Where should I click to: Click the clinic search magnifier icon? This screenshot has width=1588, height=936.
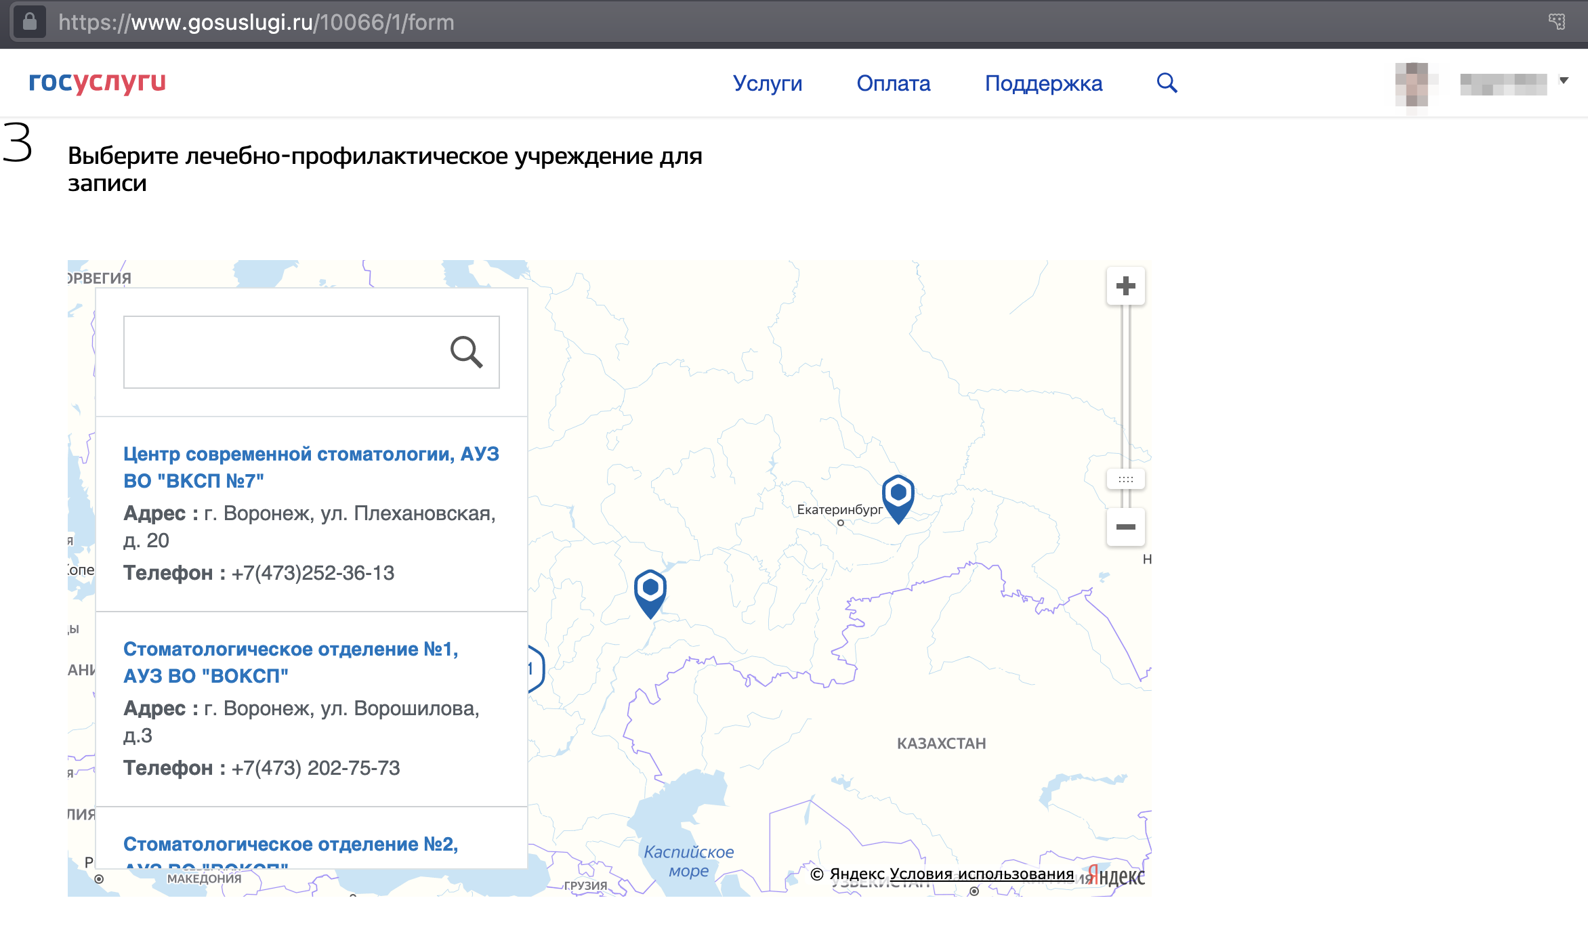[466, 352]
